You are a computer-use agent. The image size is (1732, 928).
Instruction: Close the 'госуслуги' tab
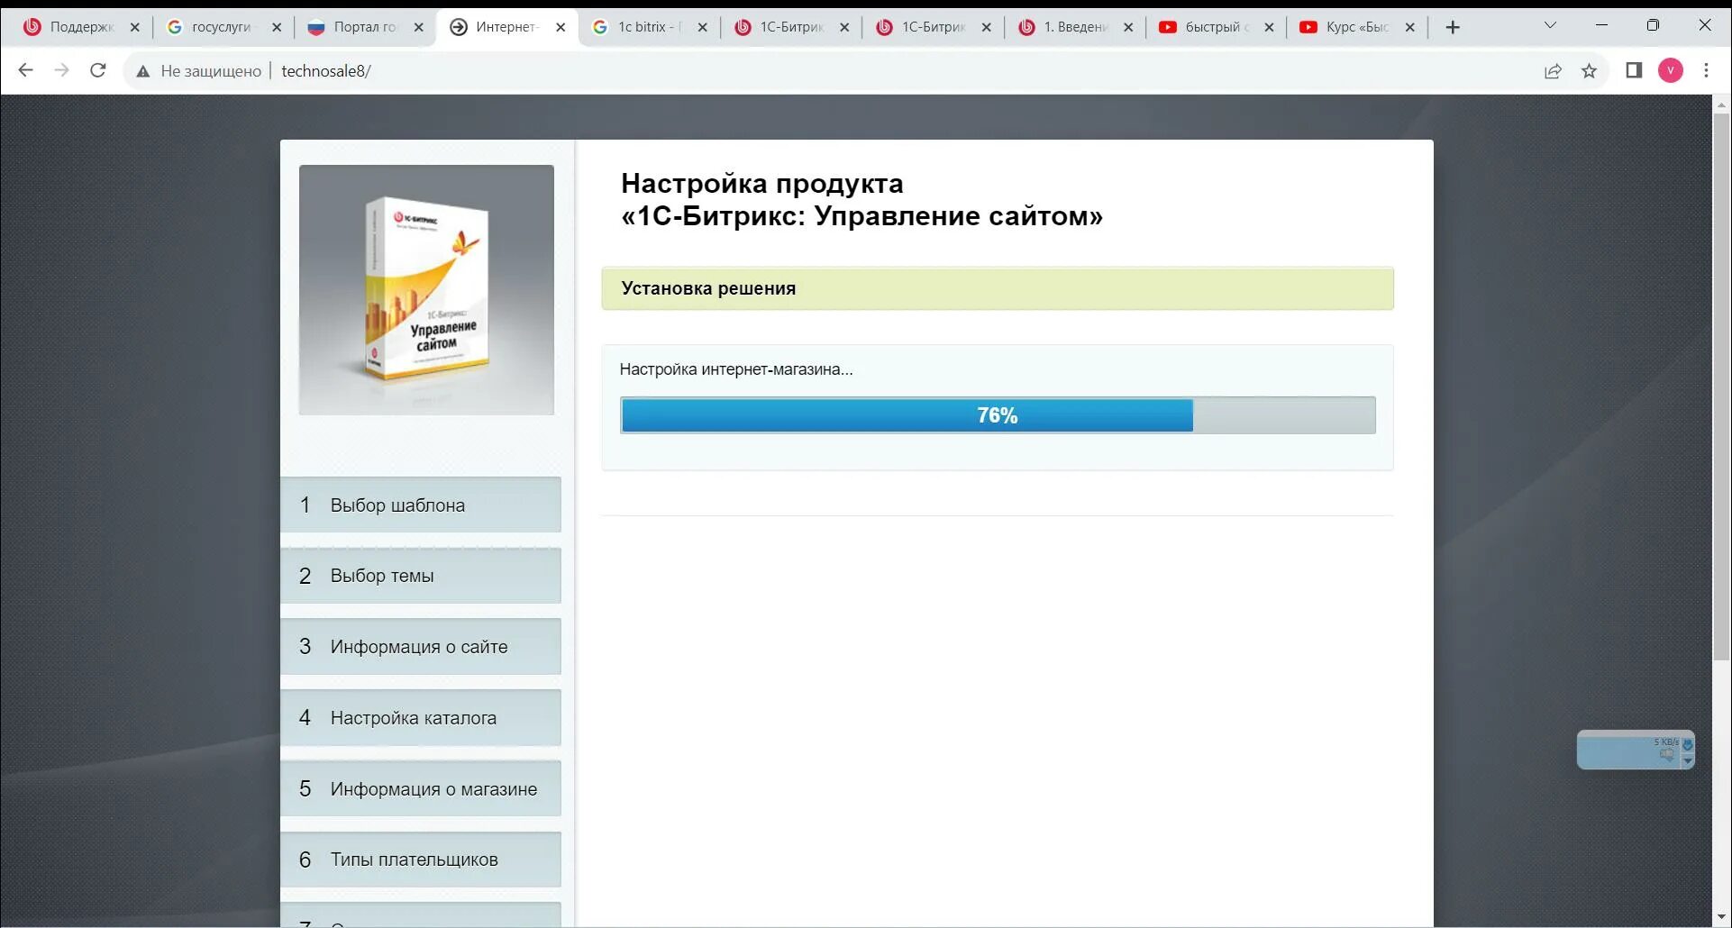[x=277, y=27]
